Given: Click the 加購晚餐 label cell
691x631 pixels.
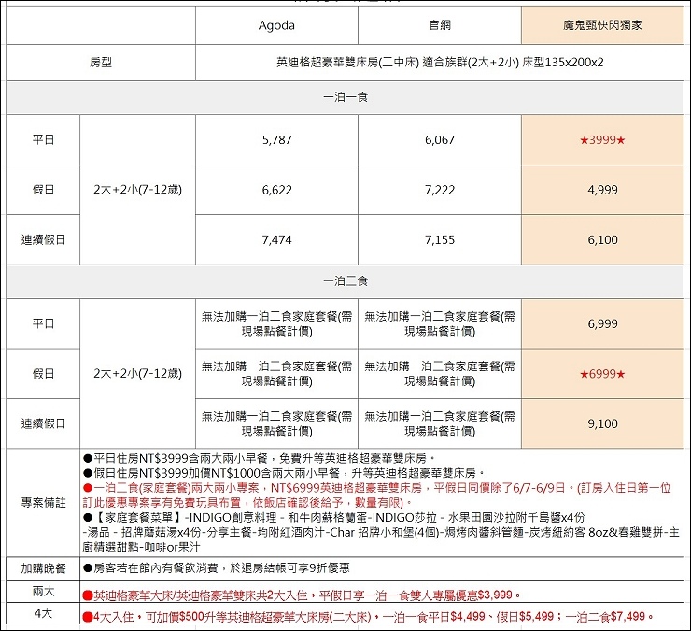Looking at the screenshot, I should [x=43, y=568].
